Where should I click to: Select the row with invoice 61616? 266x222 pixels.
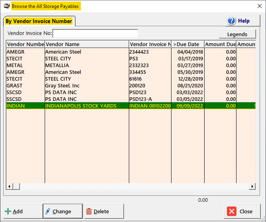[x=131, y=79]
